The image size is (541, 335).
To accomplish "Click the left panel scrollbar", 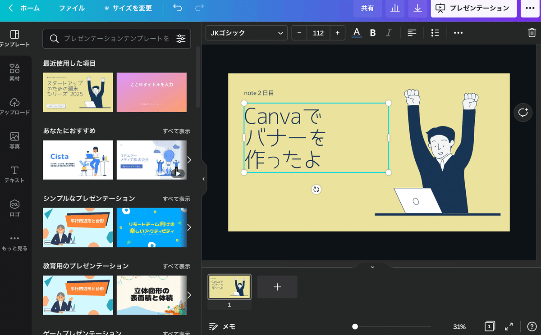I will tap(197, 77).
